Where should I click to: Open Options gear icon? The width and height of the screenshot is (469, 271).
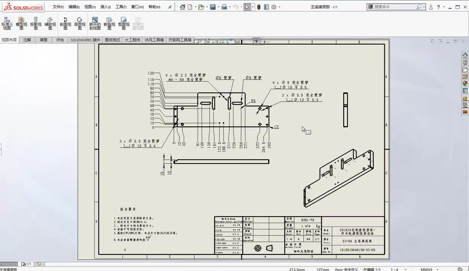coord(274,7)
